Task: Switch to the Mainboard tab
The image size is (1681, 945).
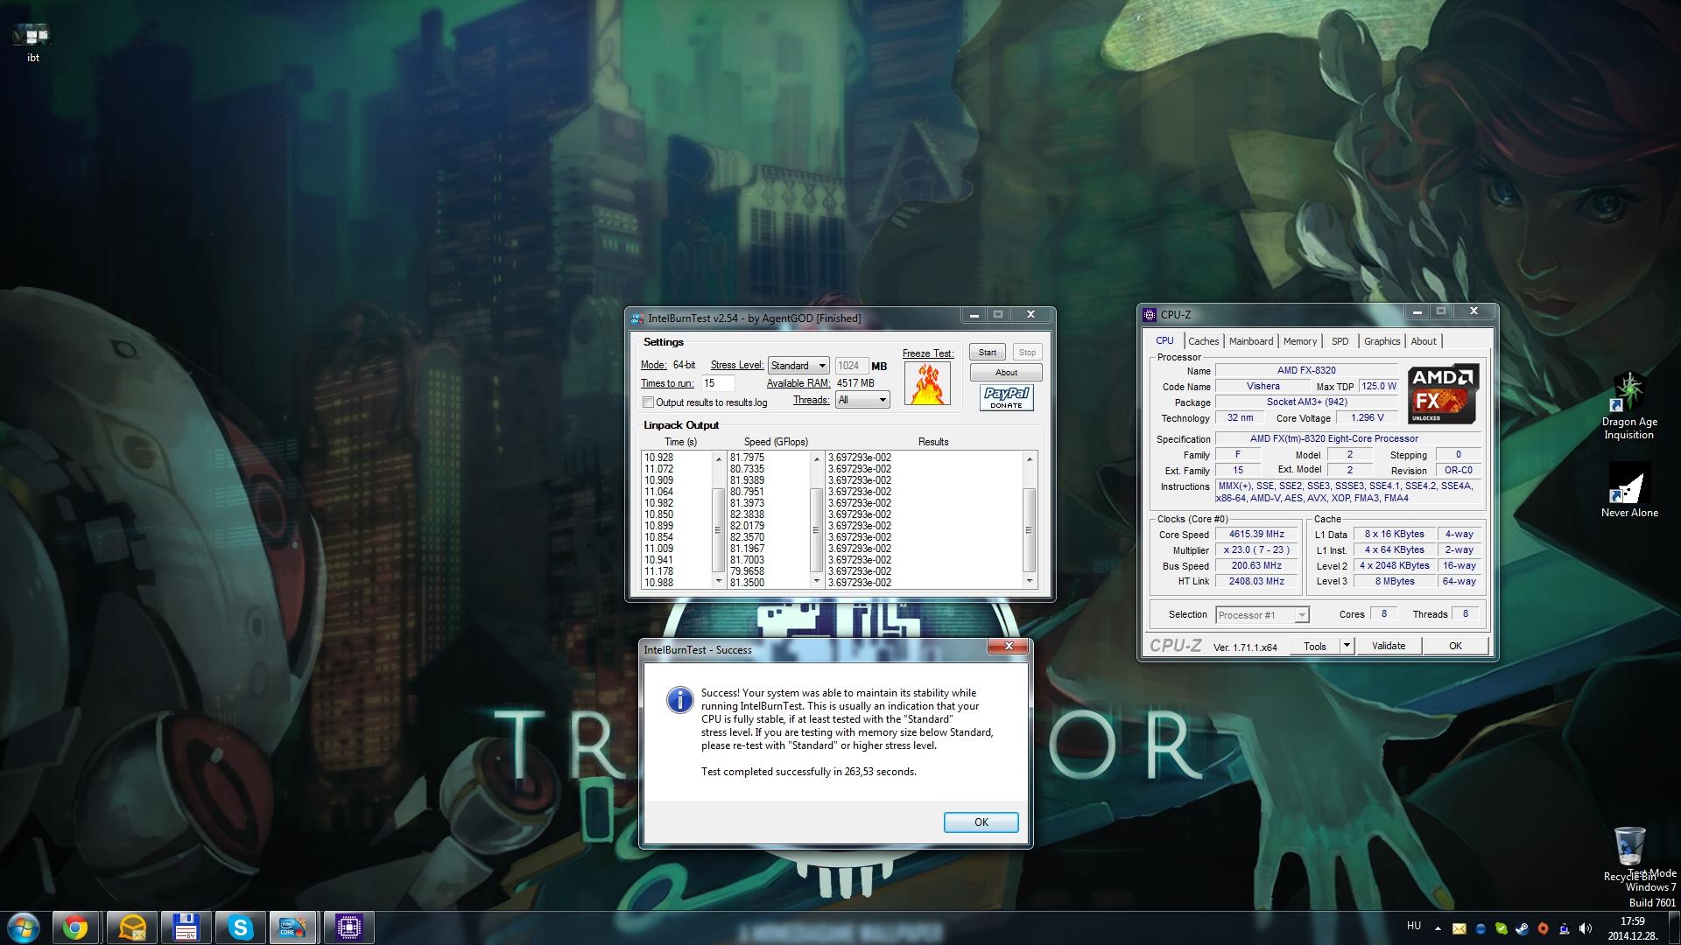Action: (1250, 341)
